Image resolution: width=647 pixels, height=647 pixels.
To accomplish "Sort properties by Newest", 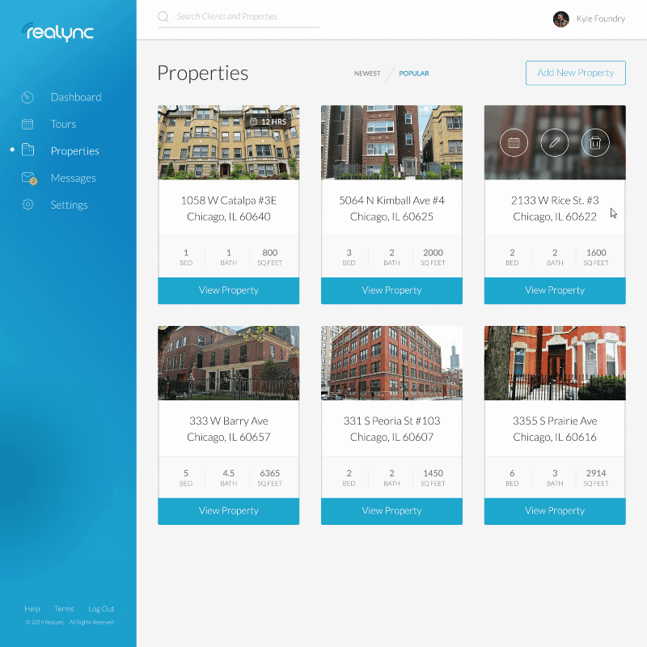I will (x=367, y=74).
